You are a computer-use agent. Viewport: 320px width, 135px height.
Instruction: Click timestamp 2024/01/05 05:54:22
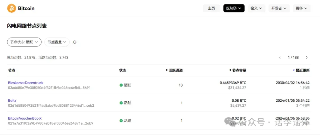coord(293,101)
